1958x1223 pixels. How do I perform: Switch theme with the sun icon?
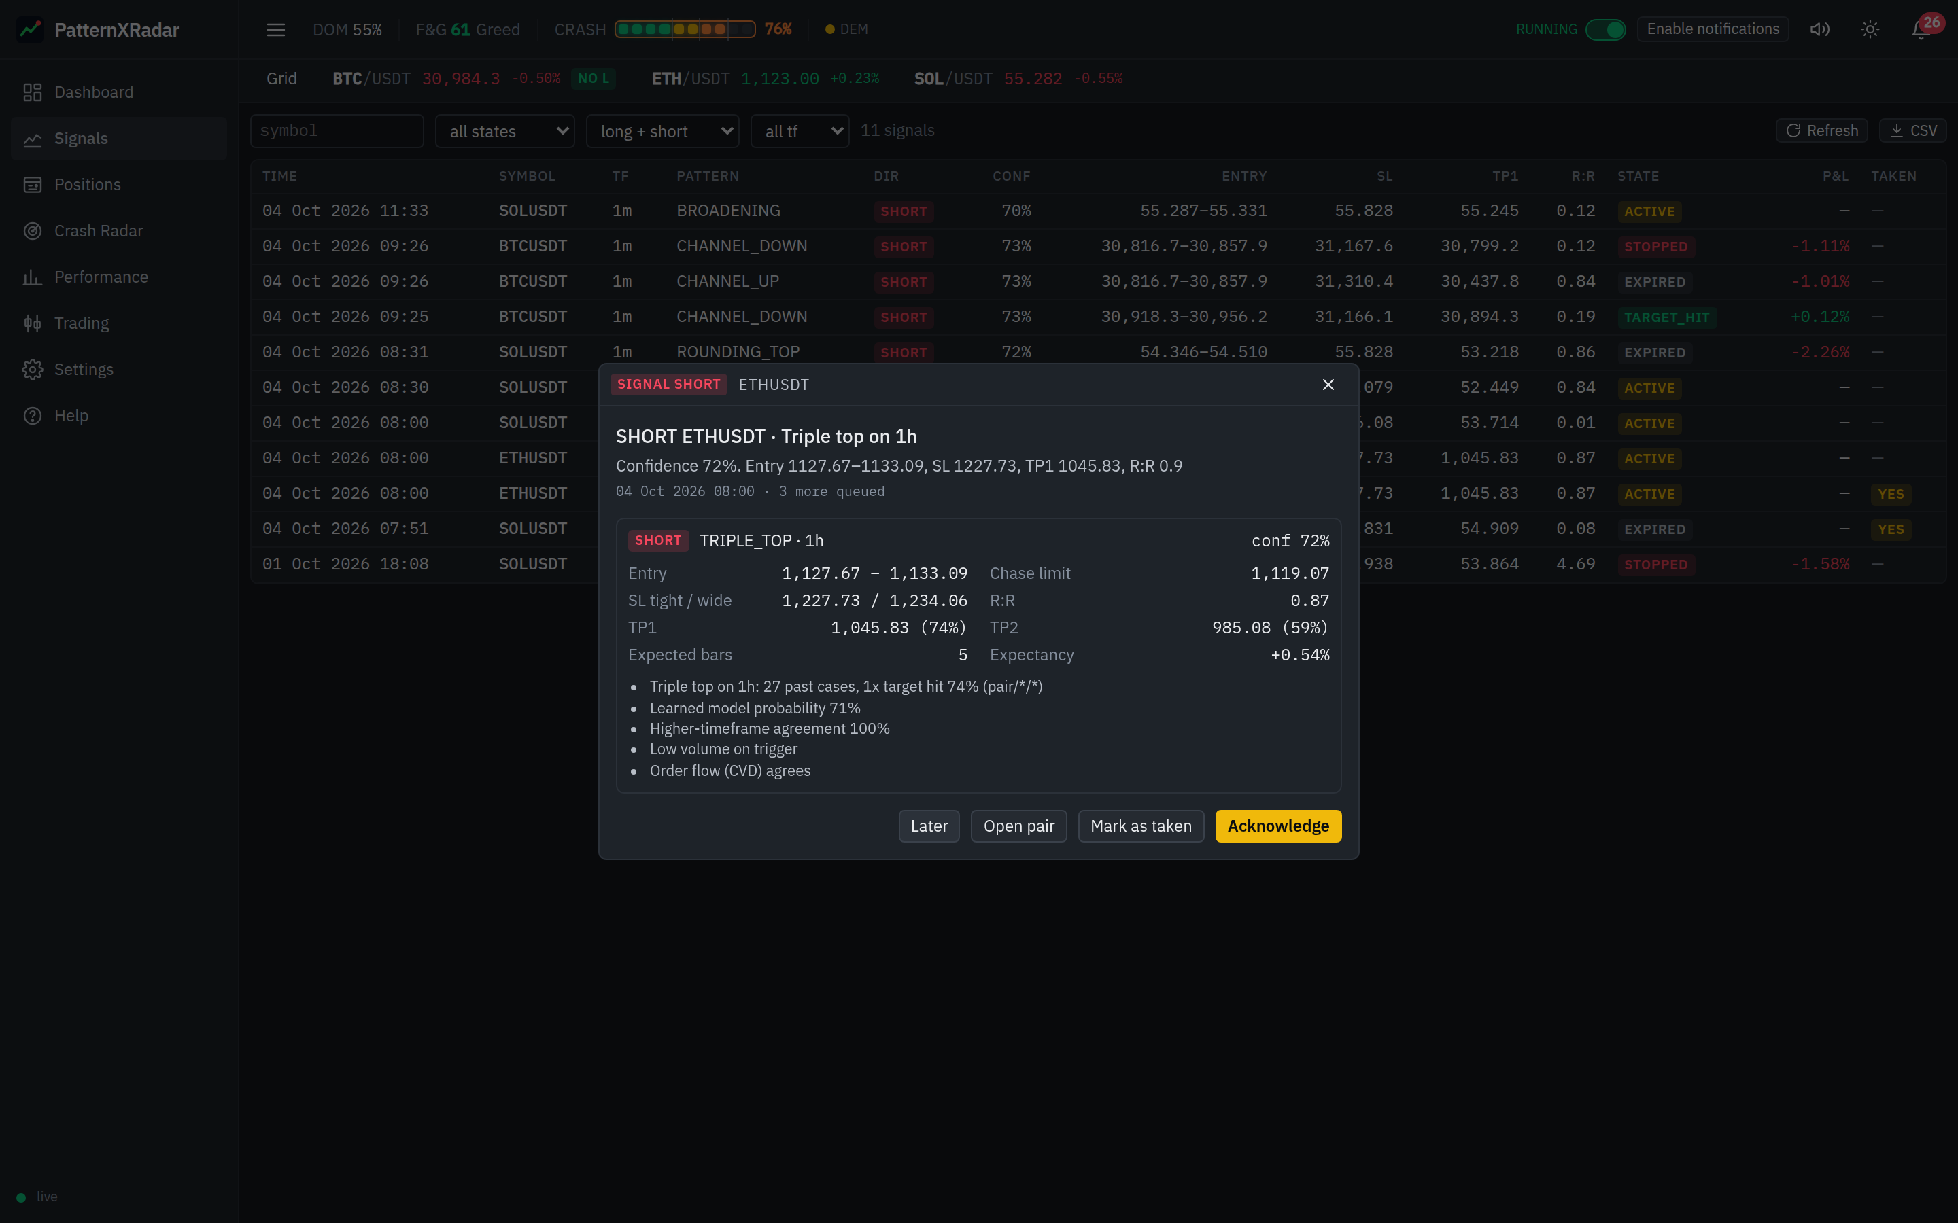click(1870, 29)
